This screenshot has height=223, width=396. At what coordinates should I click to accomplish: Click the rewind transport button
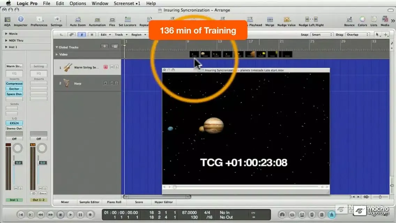tap(40, 215)
